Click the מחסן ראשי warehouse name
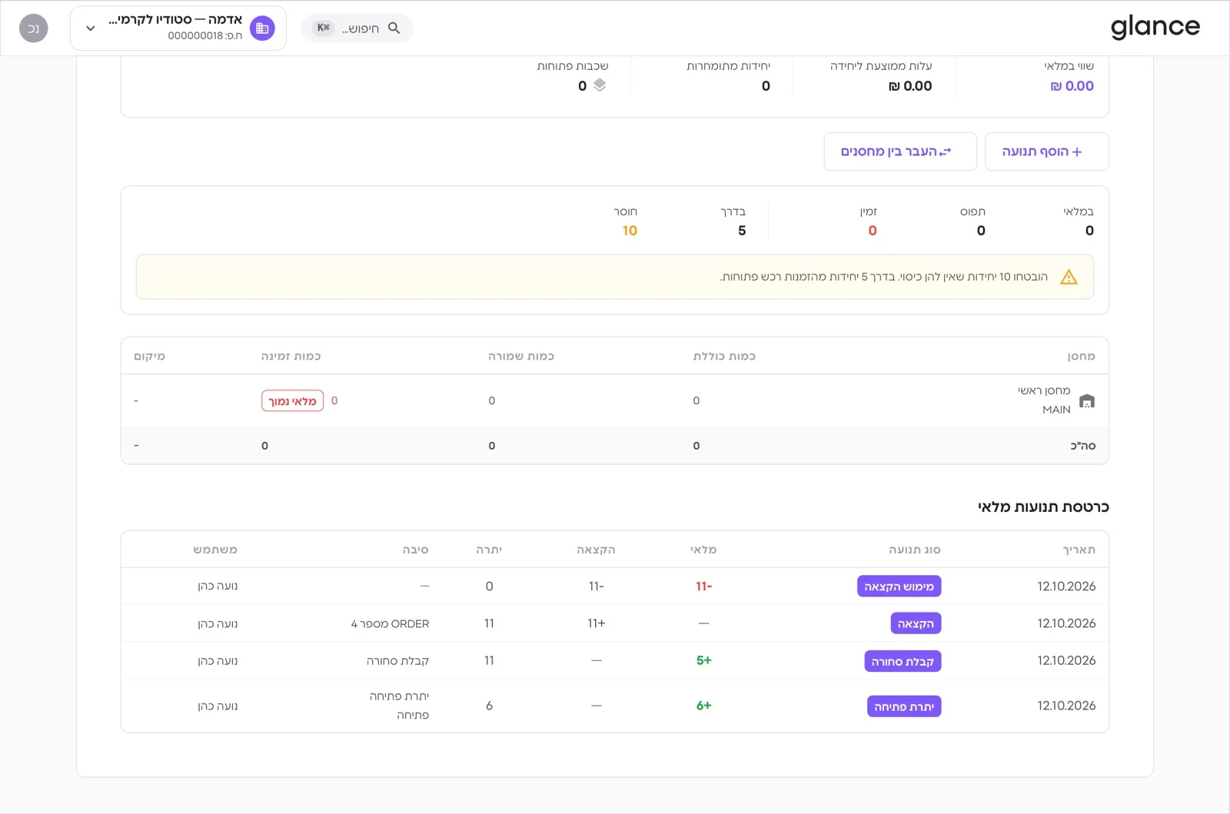This screenshot has height=814, width=1230. (x=1044, y=390)
